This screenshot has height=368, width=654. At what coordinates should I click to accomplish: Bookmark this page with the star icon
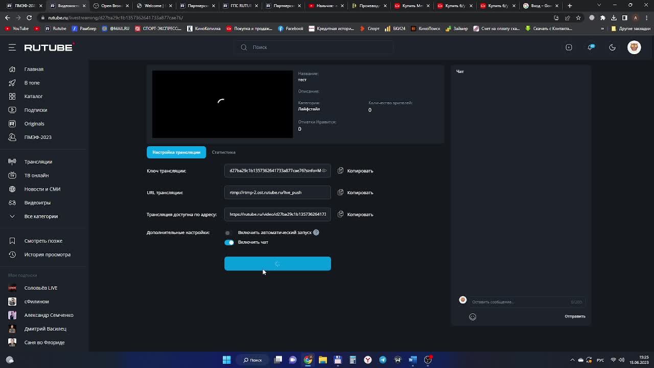[x=578, y=17]
